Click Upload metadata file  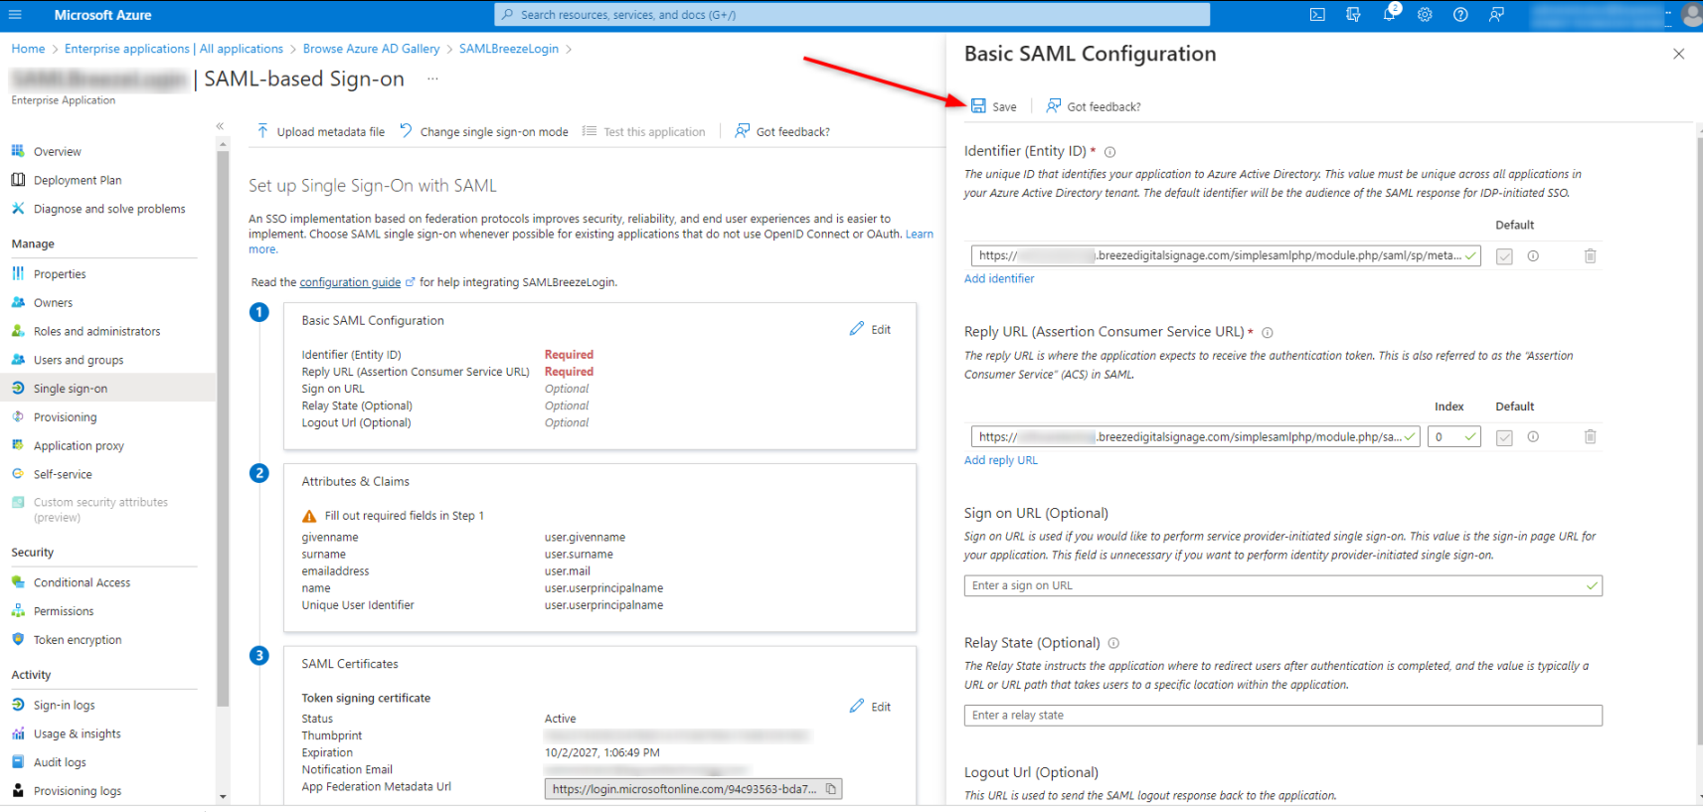click(320, 131)
